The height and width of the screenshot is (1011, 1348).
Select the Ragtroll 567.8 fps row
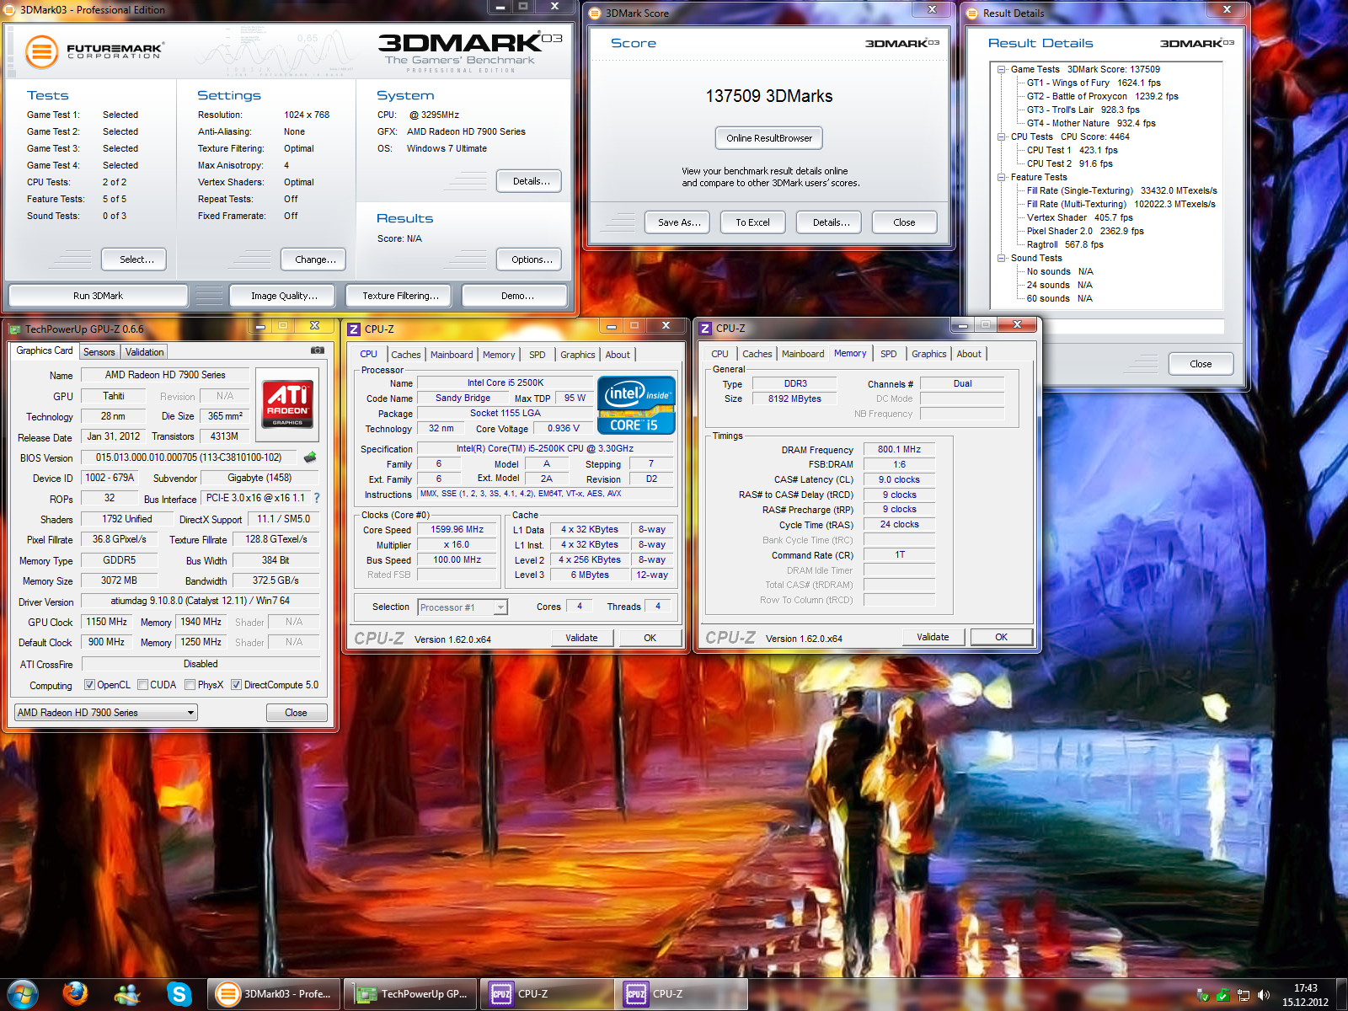1065,244
